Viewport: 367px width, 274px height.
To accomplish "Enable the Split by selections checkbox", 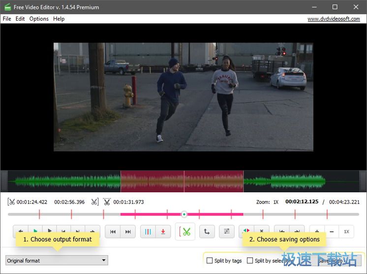I will click(250, 260).
